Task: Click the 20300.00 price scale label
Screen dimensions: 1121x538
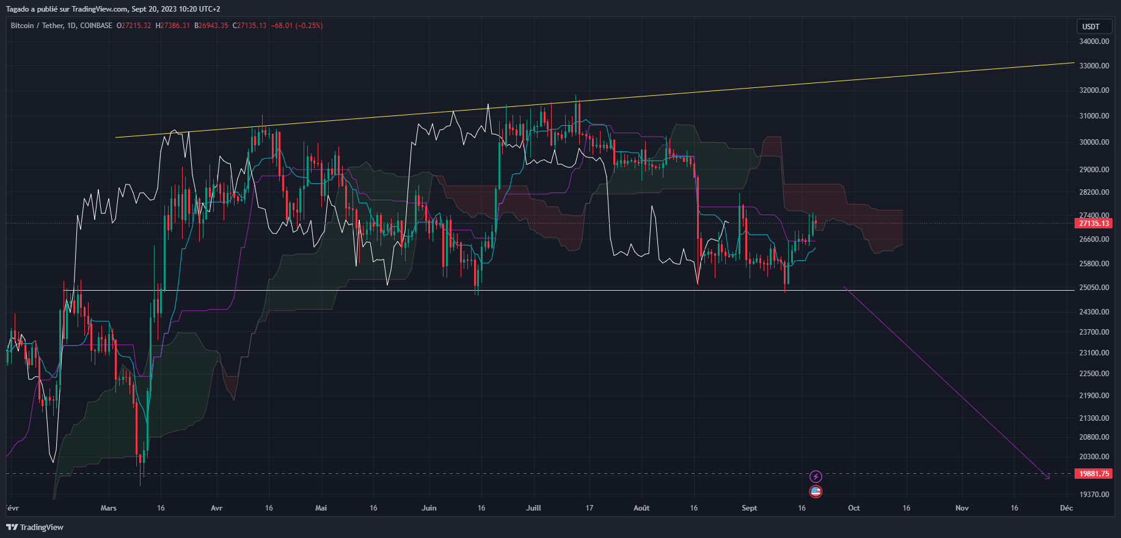Action: [x=1094, y=457]
